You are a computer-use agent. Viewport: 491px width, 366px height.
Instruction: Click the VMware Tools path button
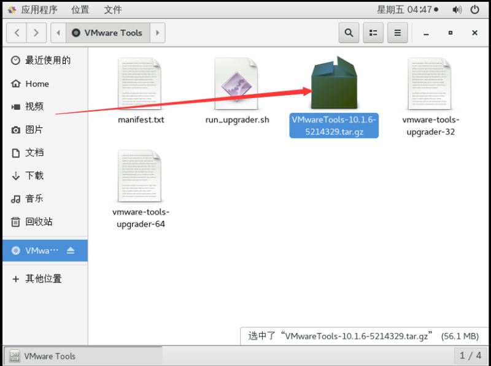[108, 32]
